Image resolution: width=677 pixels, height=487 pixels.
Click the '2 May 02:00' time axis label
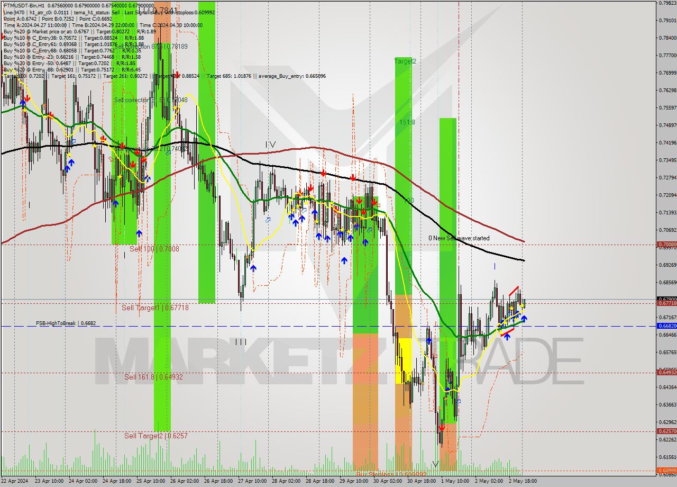[489, 482]
